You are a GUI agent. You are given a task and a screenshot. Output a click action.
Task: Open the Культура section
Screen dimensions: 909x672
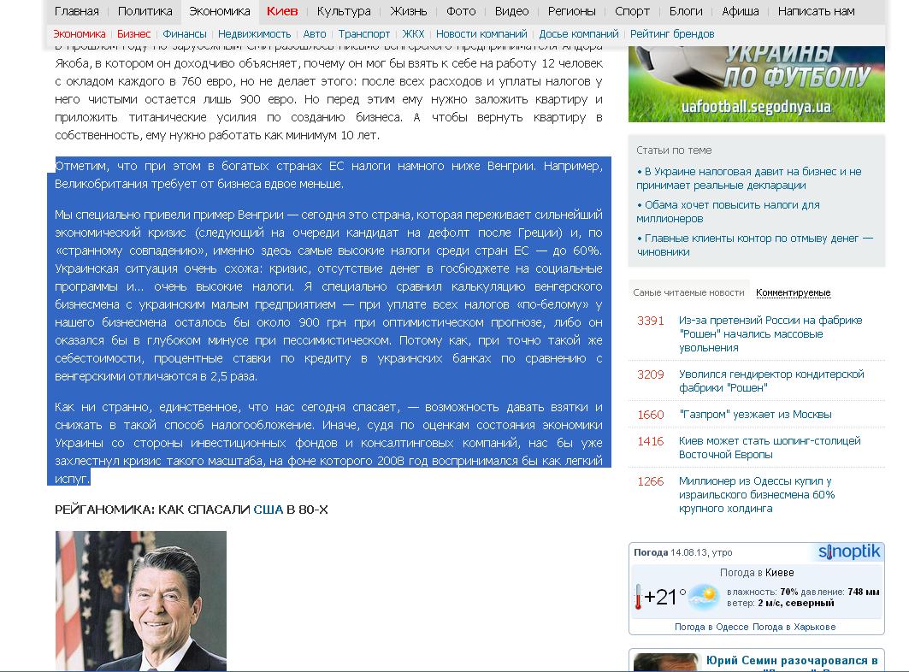(x=343, y=11)
